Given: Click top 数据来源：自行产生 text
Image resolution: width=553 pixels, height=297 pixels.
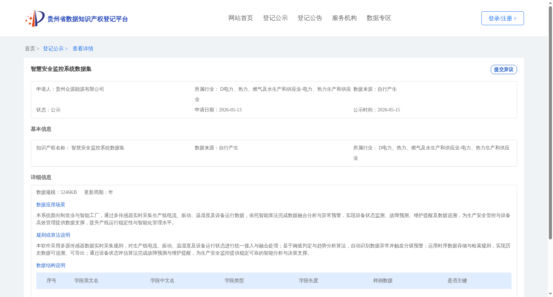Looking at the screenshot, I should pos(375,89).
